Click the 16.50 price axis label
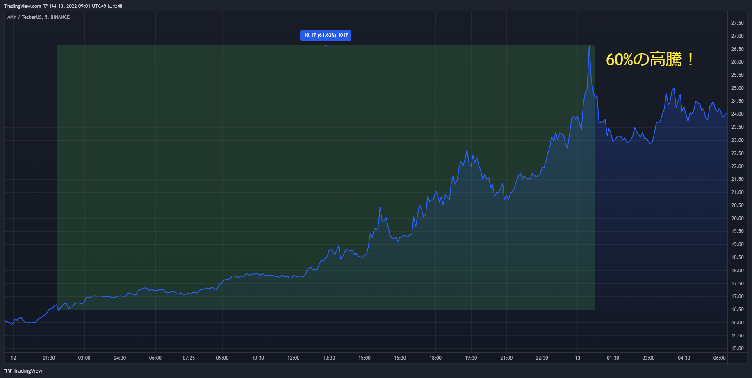Image resolution: width=752 pixels, height=378 pixels. [737, 310]
